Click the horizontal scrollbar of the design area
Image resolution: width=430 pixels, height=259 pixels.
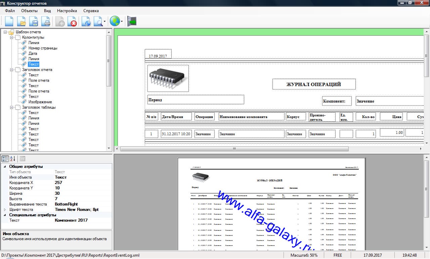(x=234, y=149)
